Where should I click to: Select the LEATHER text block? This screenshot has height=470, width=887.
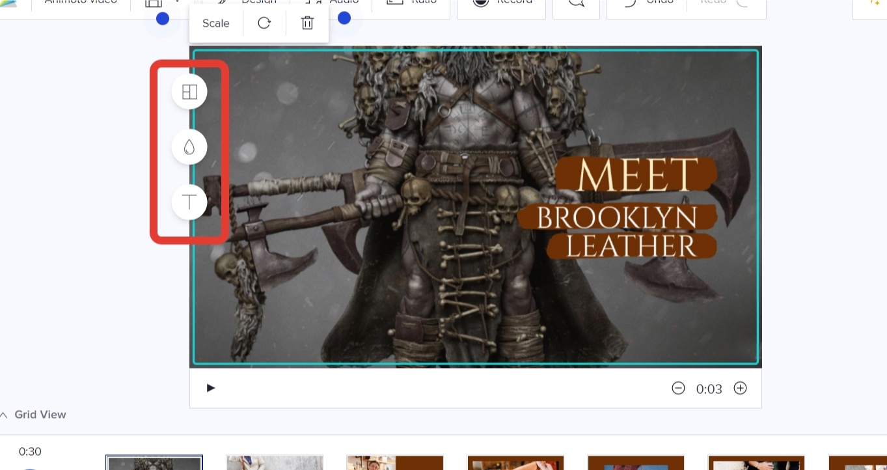point(631,247)
